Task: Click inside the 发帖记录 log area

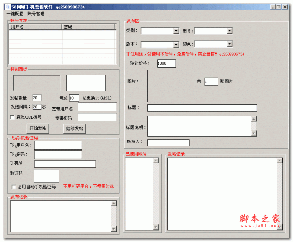Action: coord(222,194)
